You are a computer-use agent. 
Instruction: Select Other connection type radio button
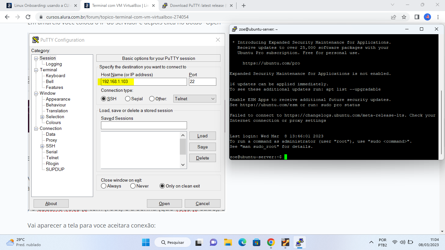(x=152, y=99)
